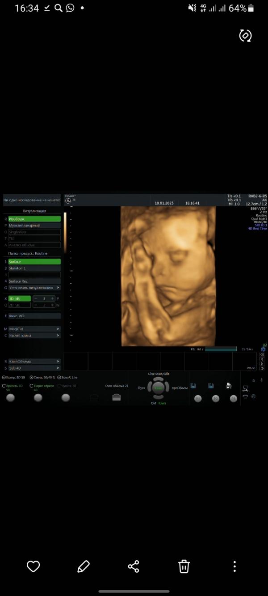Expand Установить визуализацию submenu arrow

58,288
